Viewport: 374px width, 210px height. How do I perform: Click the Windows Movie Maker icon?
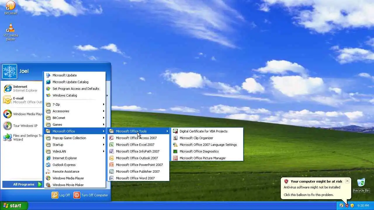tap(48, 185)
